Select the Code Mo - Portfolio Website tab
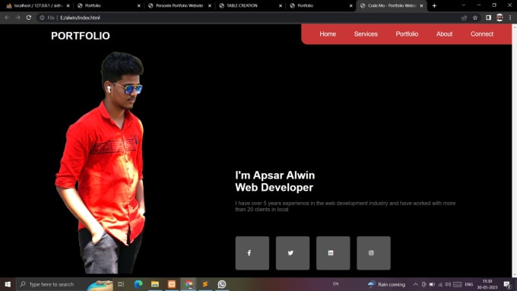The width and height of the screenshot is (517, 291). tap(391, 5)
